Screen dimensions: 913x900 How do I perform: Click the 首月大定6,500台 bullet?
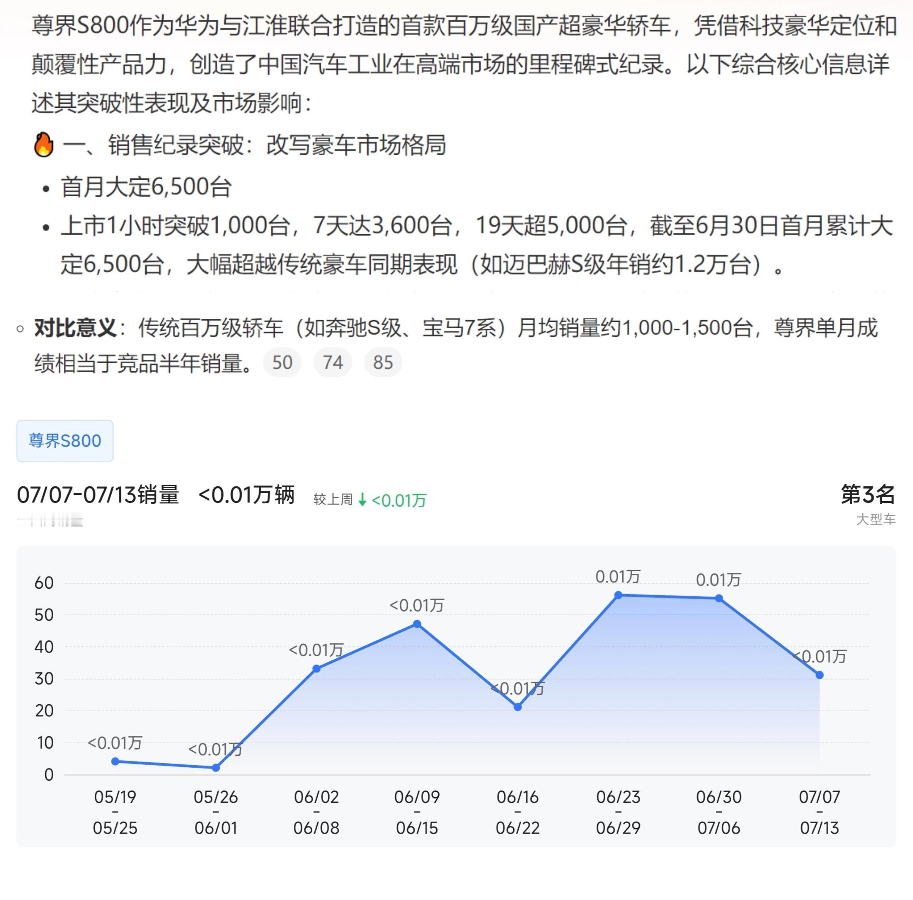coord(146,187)
